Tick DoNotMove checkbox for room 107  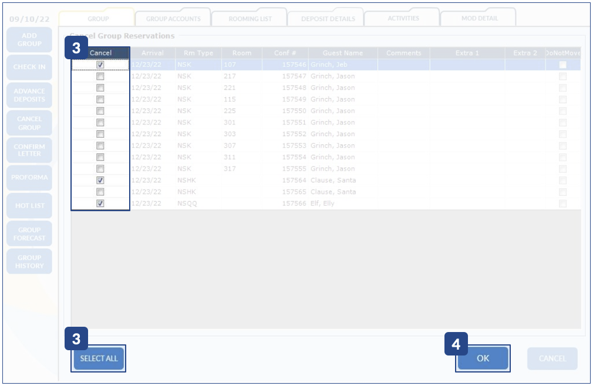[x=562, y=65]
